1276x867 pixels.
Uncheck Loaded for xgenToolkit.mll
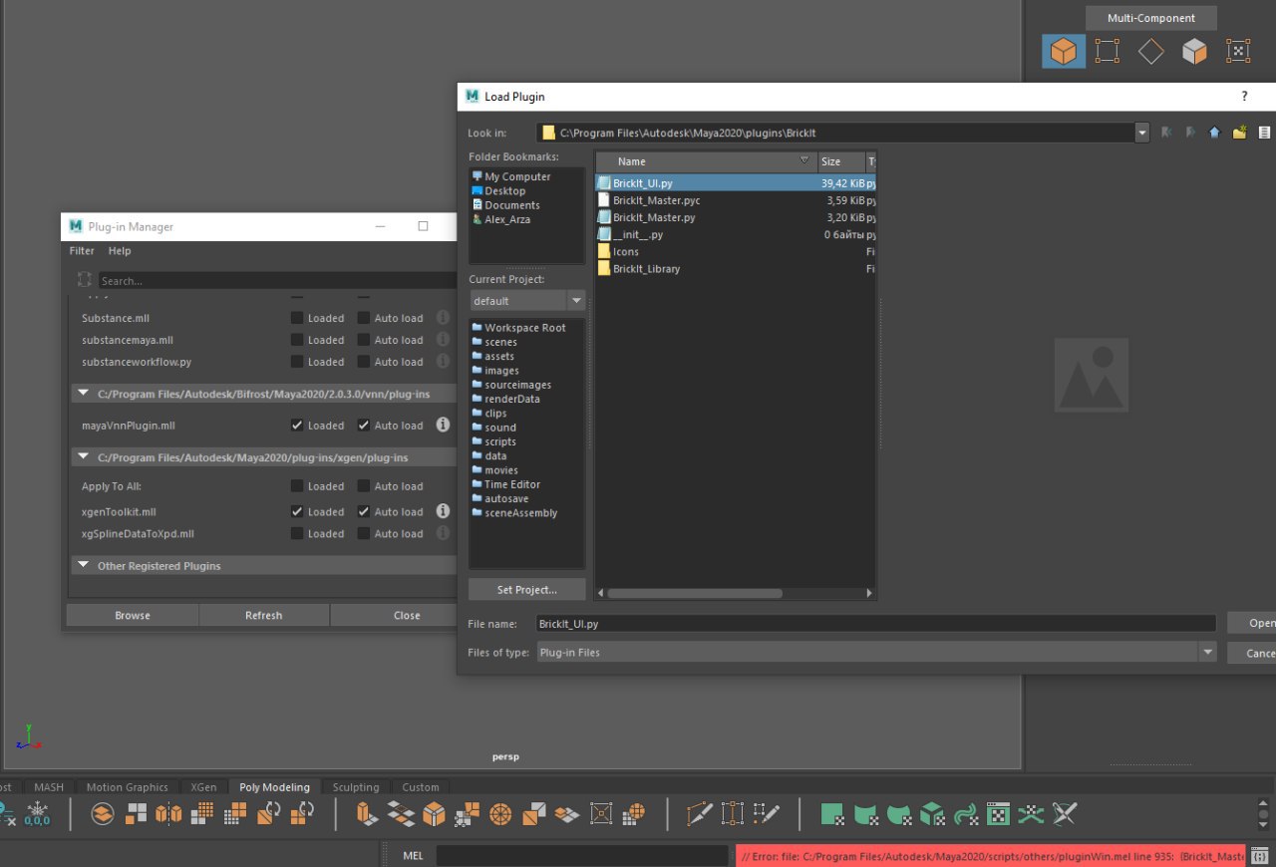(x=297, y=511)
